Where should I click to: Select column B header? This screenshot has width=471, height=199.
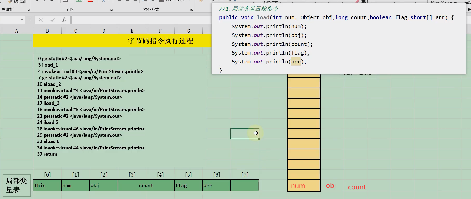click(48, 31)
